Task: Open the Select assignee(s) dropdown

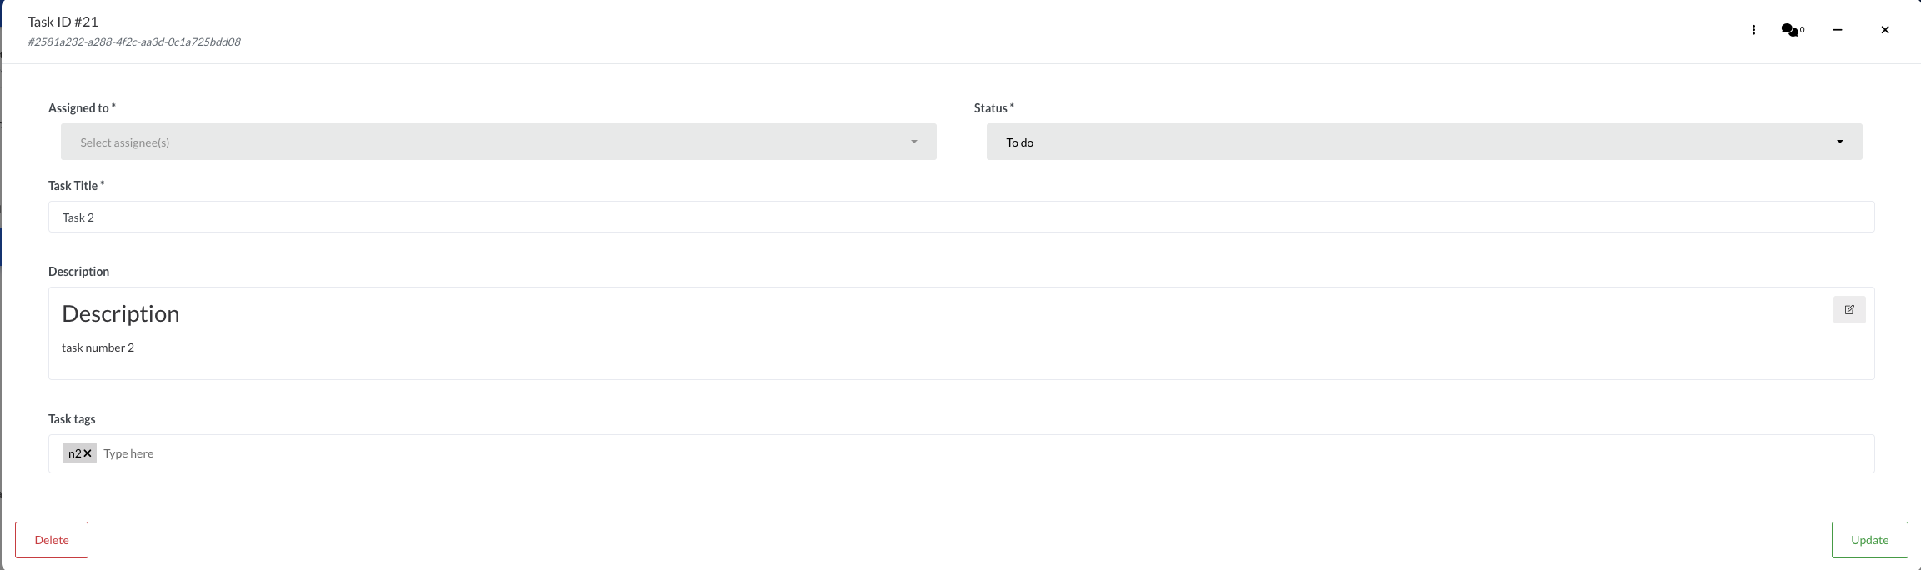Action: [x=498, y=142]
